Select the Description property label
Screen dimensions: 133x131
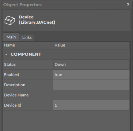(15, 85)
